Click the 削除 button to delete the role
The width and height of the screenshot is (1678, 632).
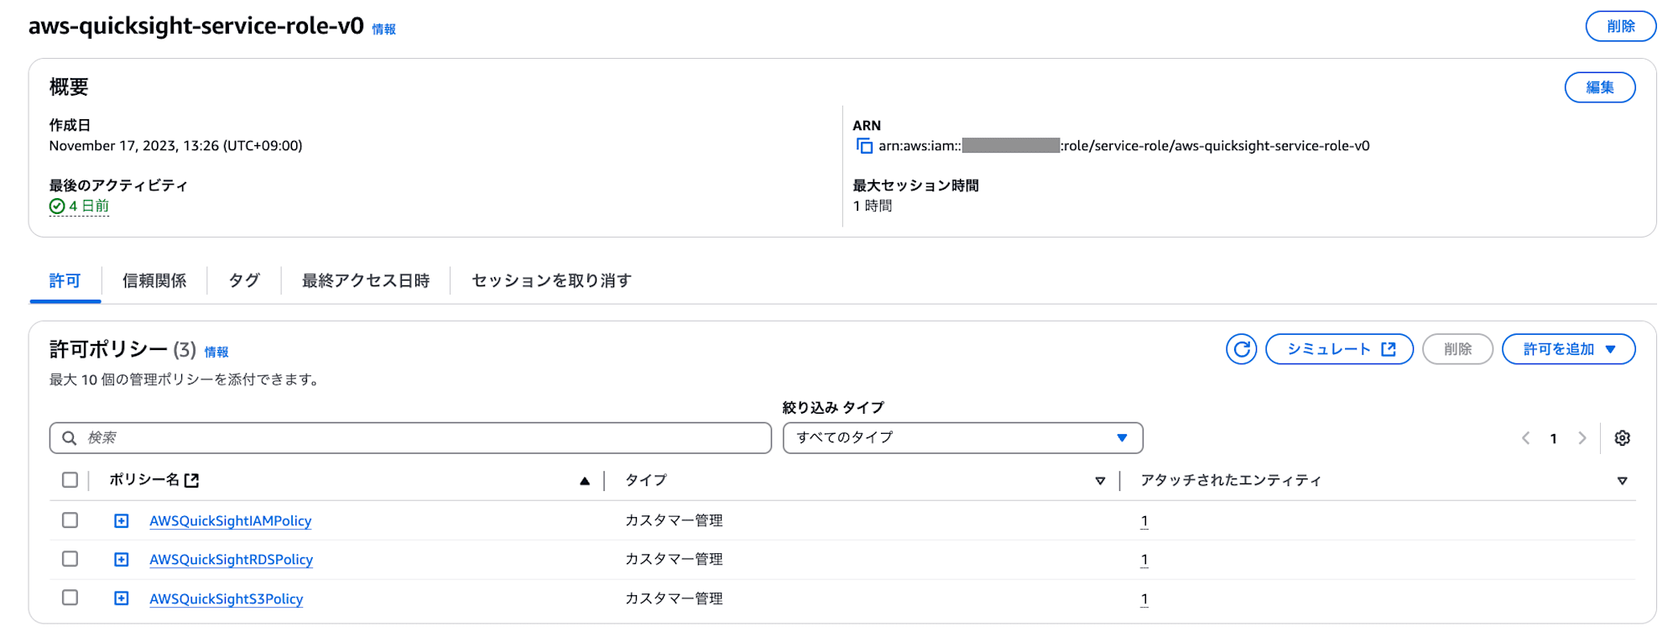click(1621, 26)
